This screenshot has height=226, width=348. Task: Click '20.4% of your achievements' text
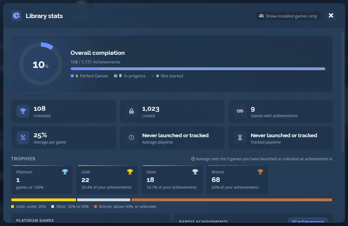(x=106, y=187)
